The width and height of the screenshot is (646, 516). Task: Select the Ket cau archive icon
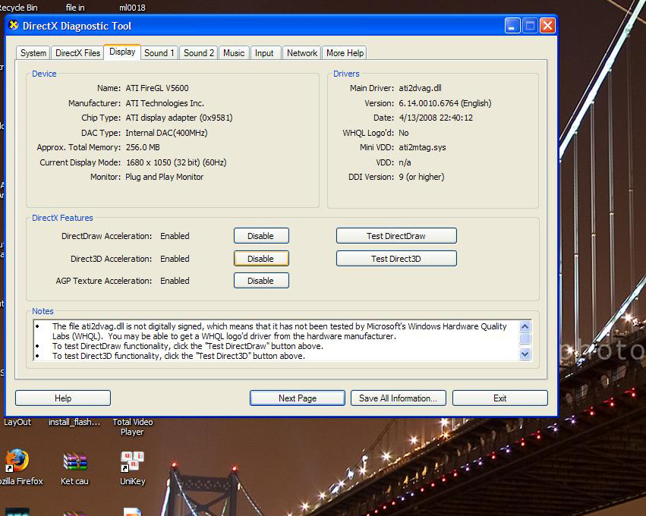pos(74,461)
